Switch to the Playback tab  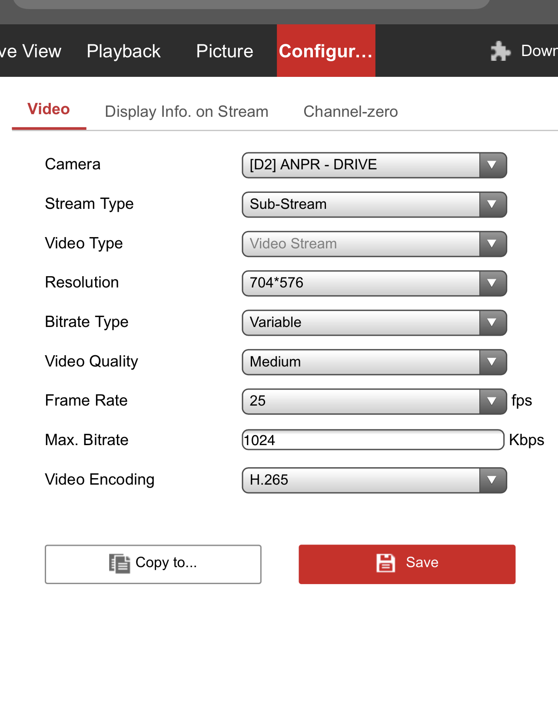pos(123,51)
